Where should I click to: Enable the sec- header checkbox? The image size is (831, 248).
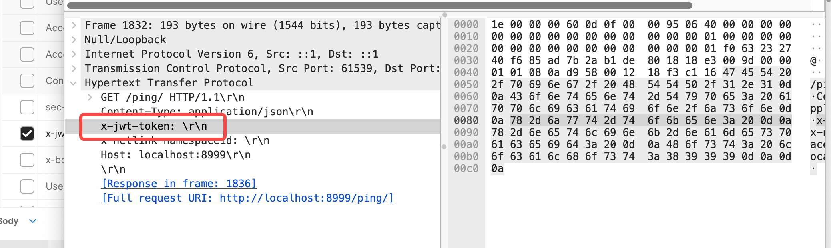point(27,107)
